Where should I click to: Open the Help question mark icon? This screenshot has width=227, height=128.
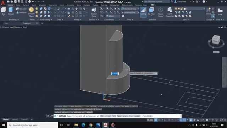[x=204, y=1]
